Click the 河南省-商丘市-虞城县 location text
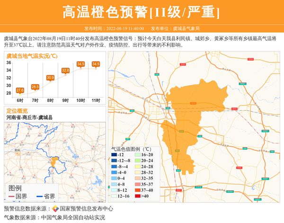 (29, 117)
